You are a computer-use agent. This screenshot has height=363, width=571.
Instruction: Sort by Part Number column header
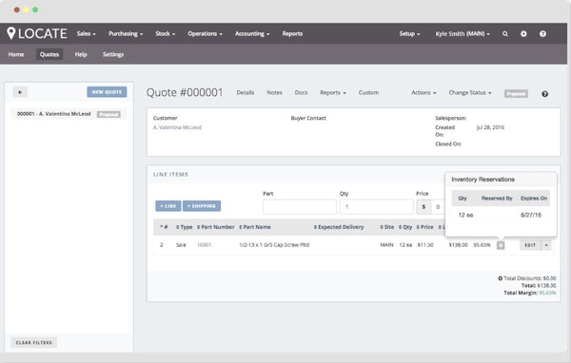(216, 227)
